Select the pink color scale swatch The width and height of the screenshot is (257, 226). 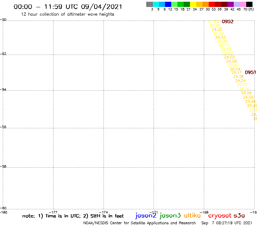point(243,4)
